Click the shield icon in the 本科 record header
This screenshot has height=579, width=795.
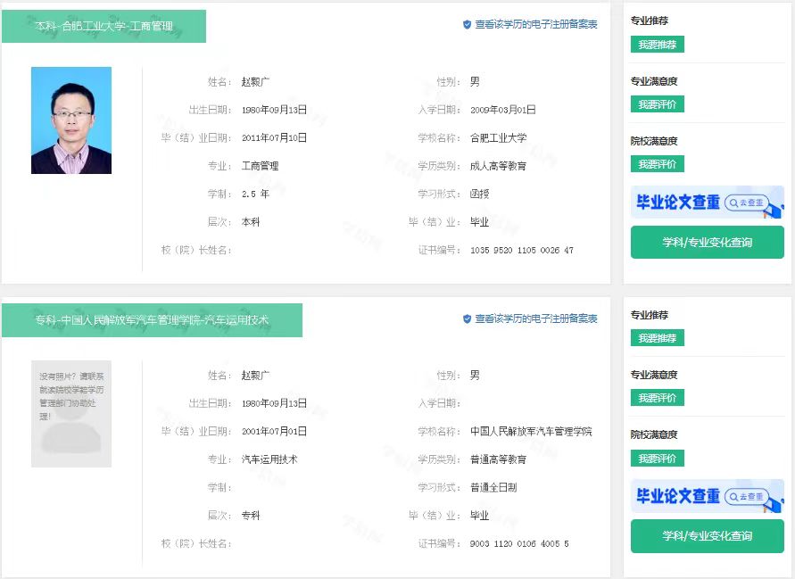tap(467, 25)
